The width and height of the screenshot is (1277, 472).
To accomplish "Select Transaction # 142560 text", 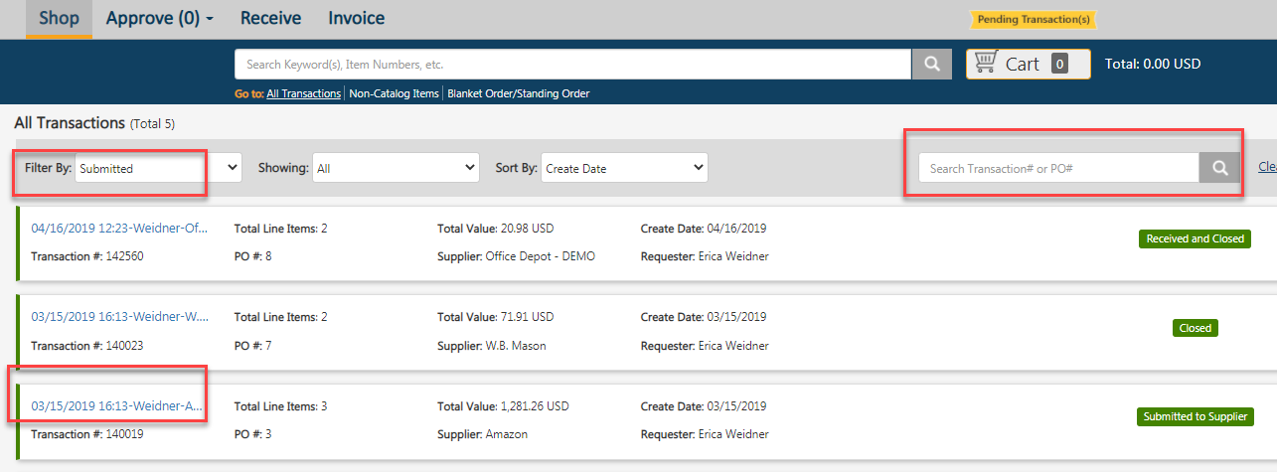I will click(87, 256).
